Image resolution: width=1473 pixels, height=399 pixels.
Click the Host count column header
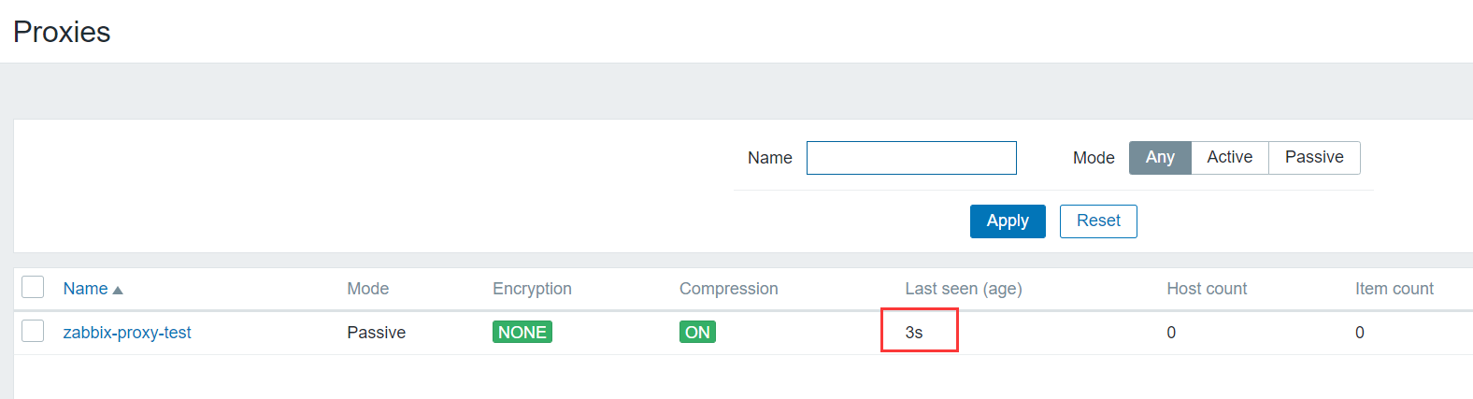1206,289
